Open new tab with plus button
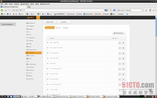This screenshot has width=157, height=98. [x=29, y=7]
